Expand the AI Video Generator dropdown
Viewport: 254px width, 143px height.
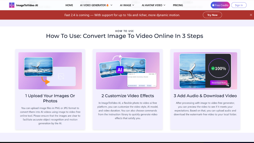click(x=112, y=5)
